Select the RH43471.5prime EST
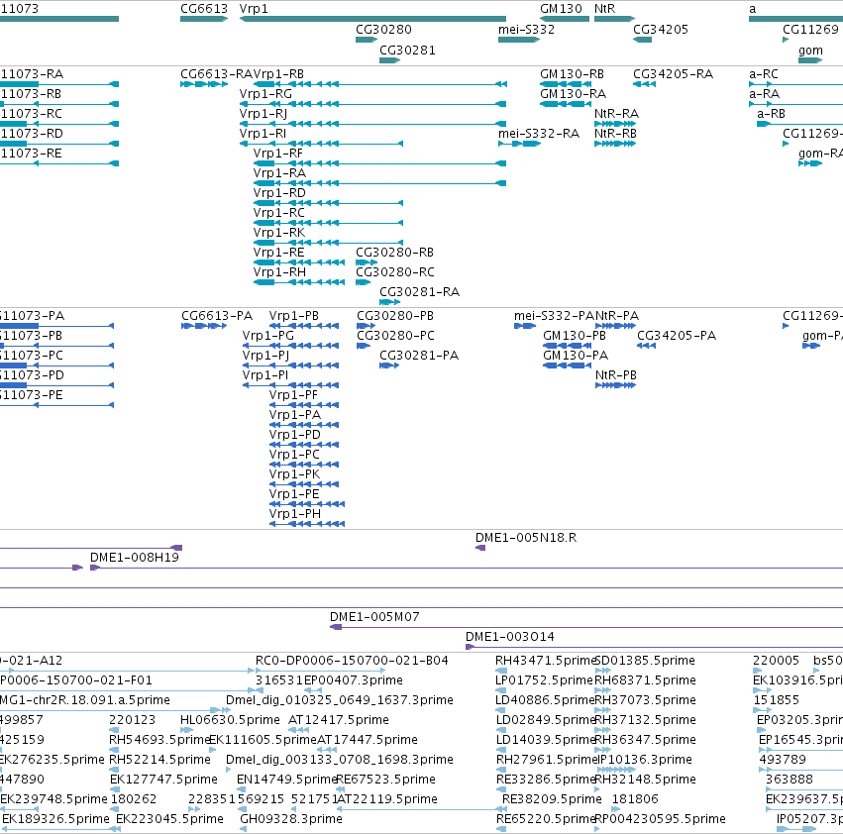Screen dimensions: 843x834 pos(501,671)
